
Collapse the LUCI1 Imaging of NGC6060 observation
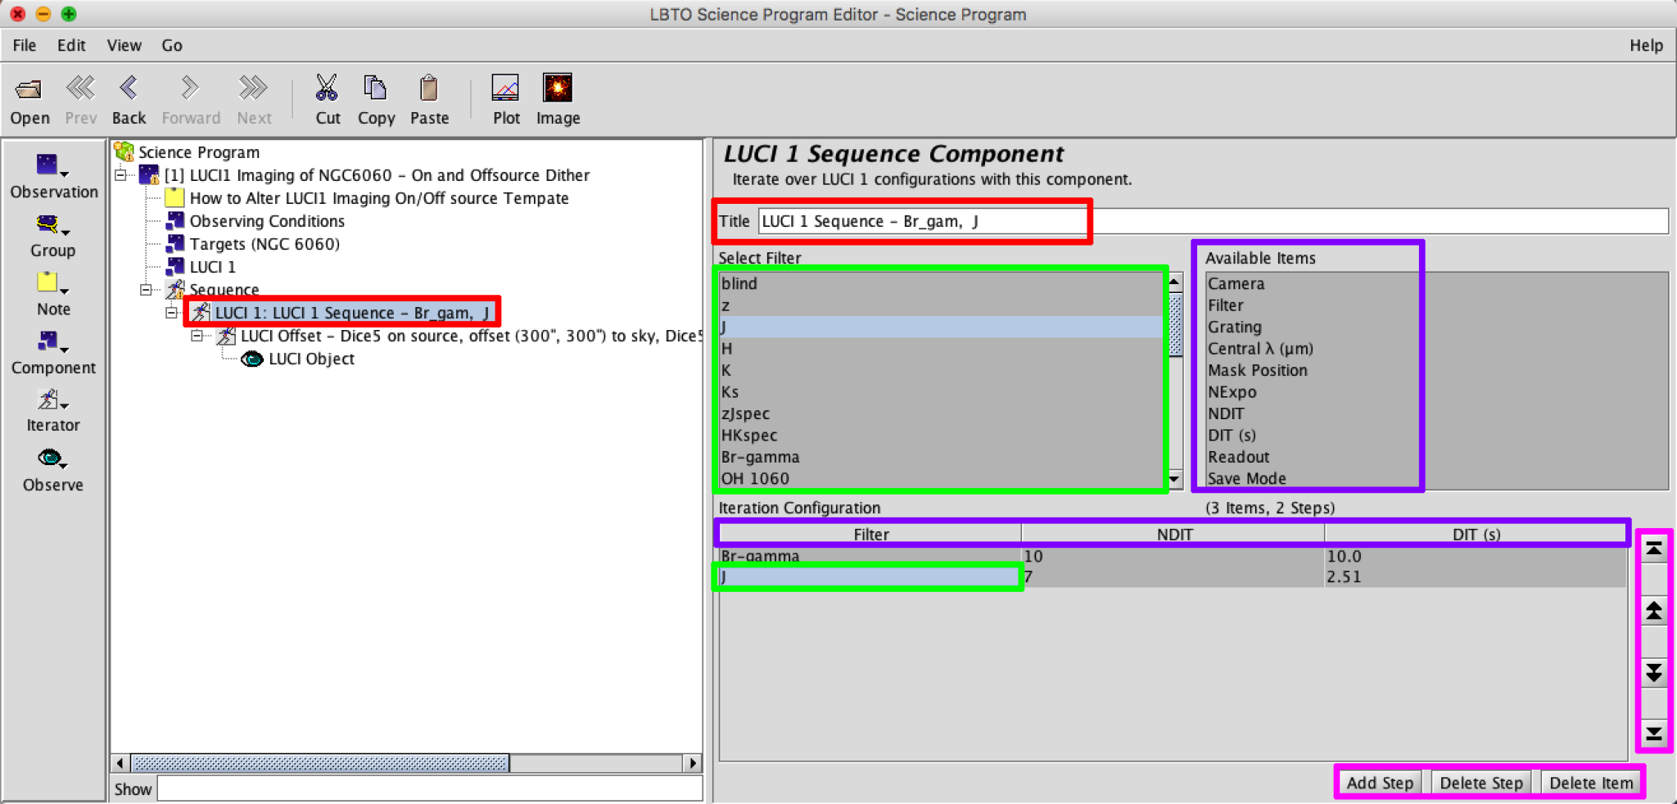(x=121, y=174)
